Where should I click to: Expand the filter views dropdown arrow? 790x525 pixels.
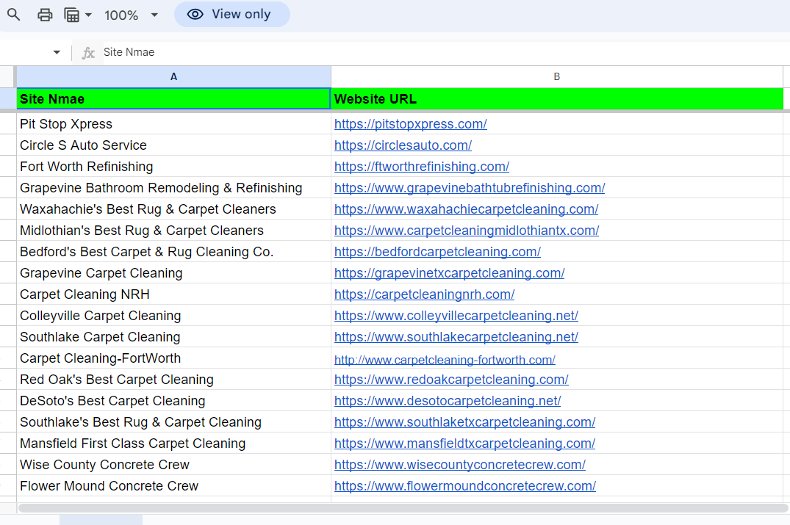click(89, 15)
